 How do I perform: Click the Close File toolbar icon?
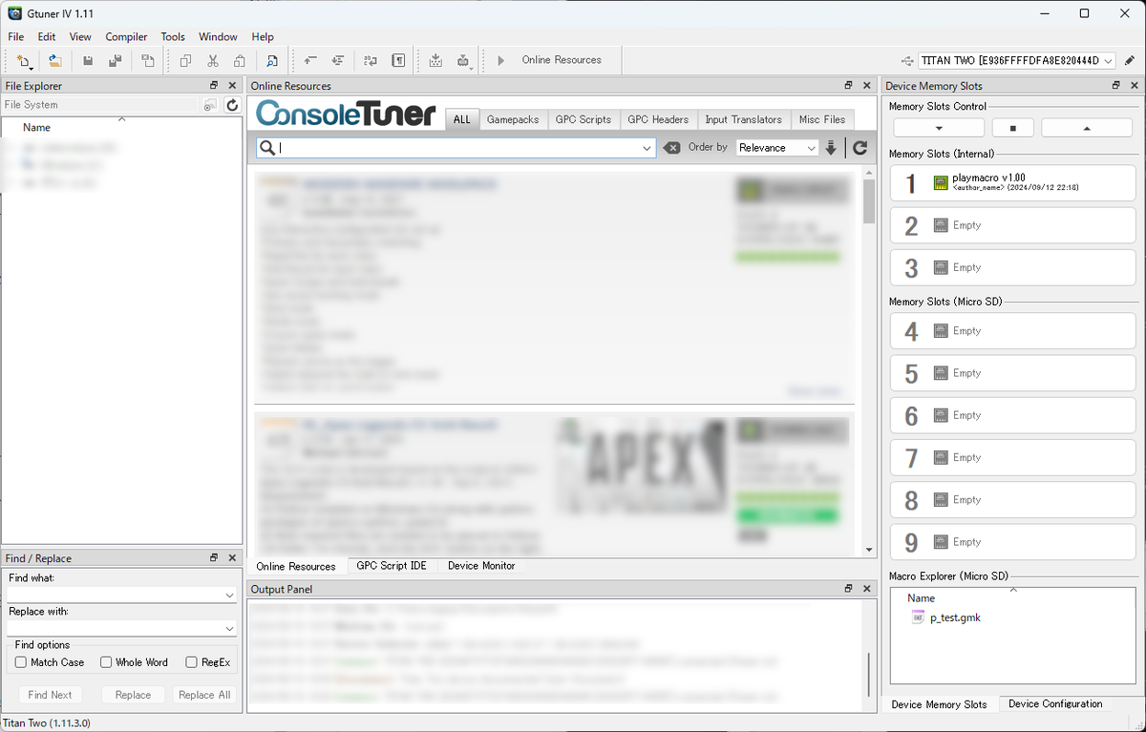pos(148,60)
